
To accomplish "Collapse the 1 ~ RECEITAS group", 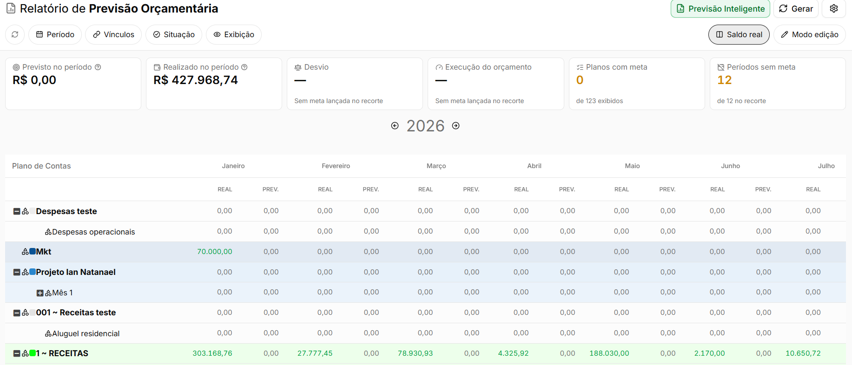I will 17,353.
